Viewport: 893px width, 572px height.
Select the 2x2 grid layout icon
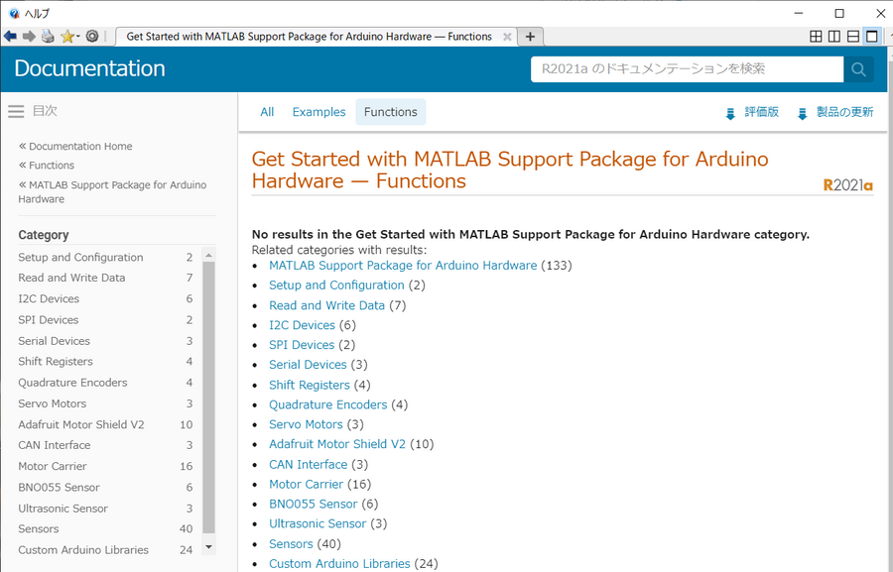coord(816,35)
